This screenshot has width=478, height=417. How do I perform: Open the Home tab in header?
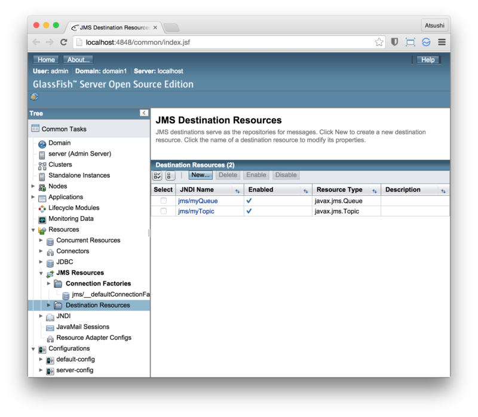pyautogui.click(x=46, y=60)
